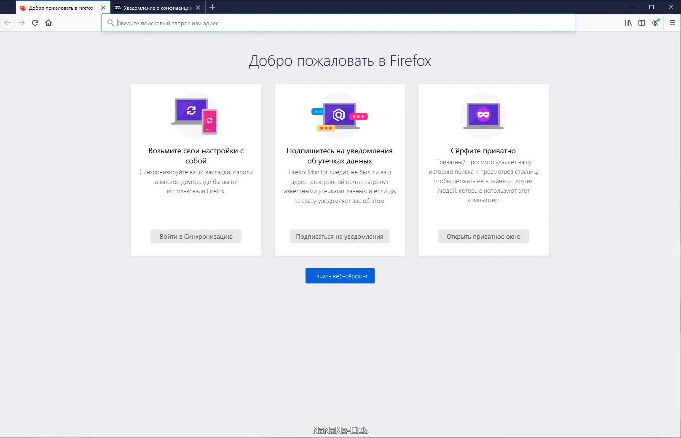Open a private window via Открыть приватное окно
681x438 pixels.
coord(483,236)
